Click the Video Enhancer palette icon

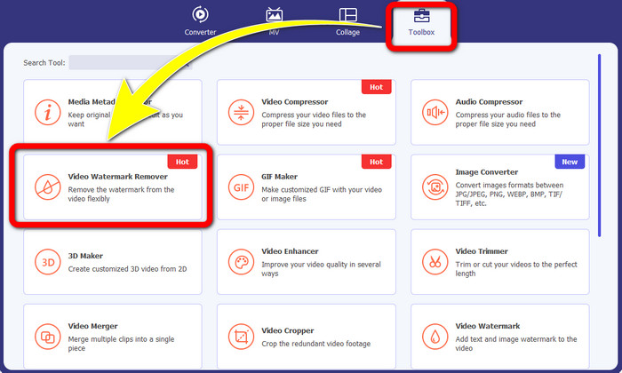click(241, 263)
